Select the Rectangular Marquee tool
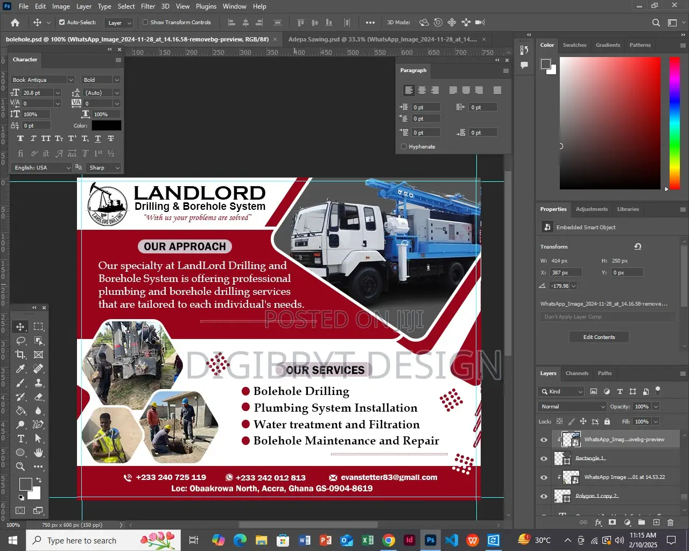Image resolution: width=689 pixels, height=551 pixels. [38, 327]
